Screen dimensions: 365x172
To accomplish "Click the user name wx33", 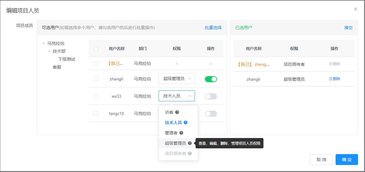I will coord(116,96).
